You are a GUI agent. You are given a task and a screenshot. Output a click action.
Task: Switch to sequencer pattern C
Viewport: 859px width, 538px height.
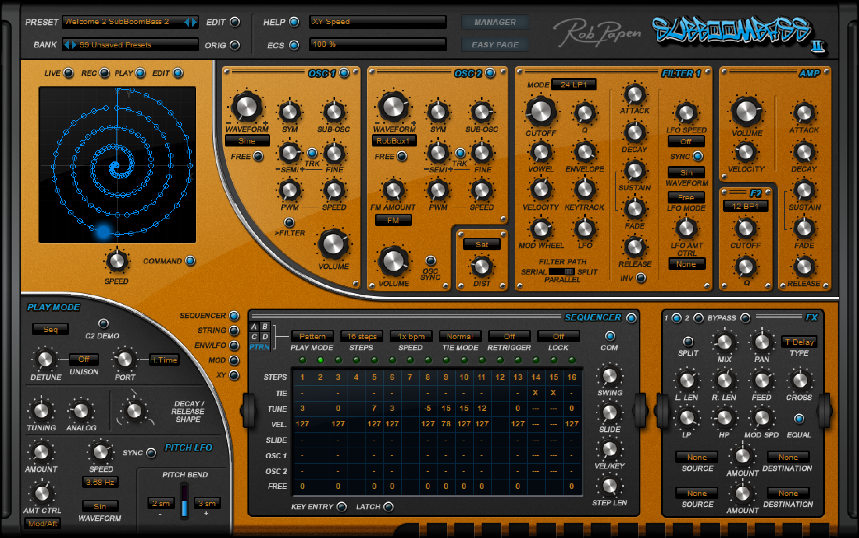point(254,336)
